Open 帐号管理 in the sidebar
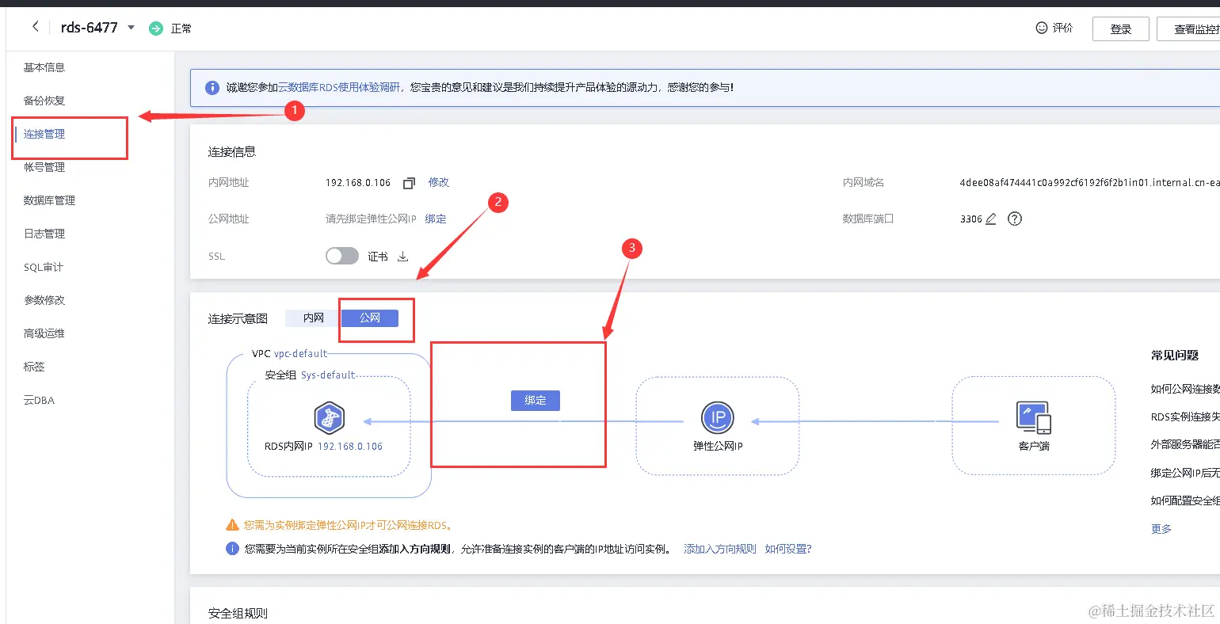This screenshot has height=624, width=1220. (x=44, y=167)
